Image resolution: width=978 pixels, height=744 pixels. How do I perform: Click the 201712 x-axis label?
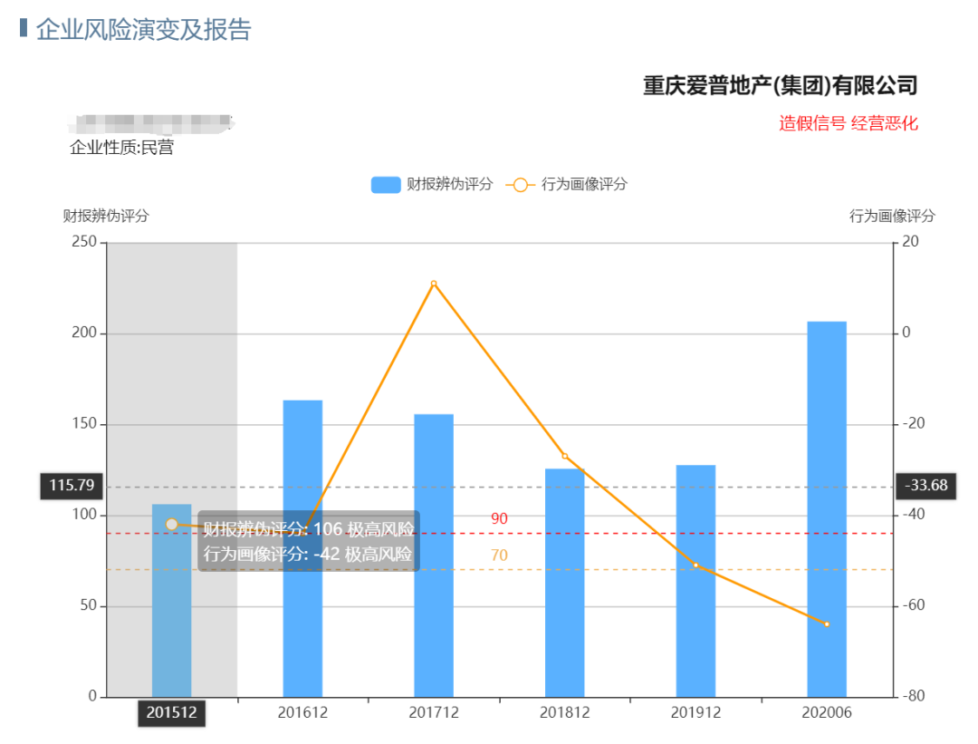[434, 712]
